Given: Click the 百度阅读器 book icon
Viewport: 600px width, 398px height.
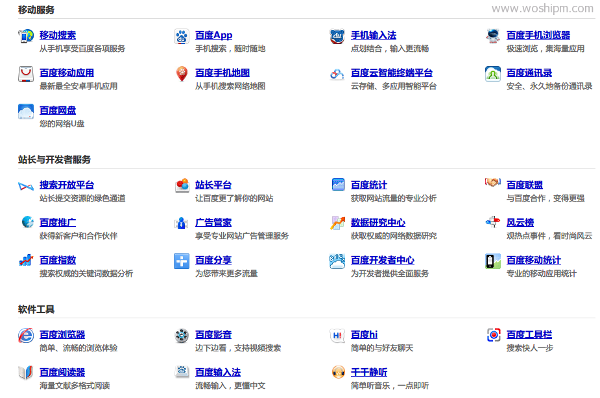Looking at the screenshot, I should pos(26,372).
